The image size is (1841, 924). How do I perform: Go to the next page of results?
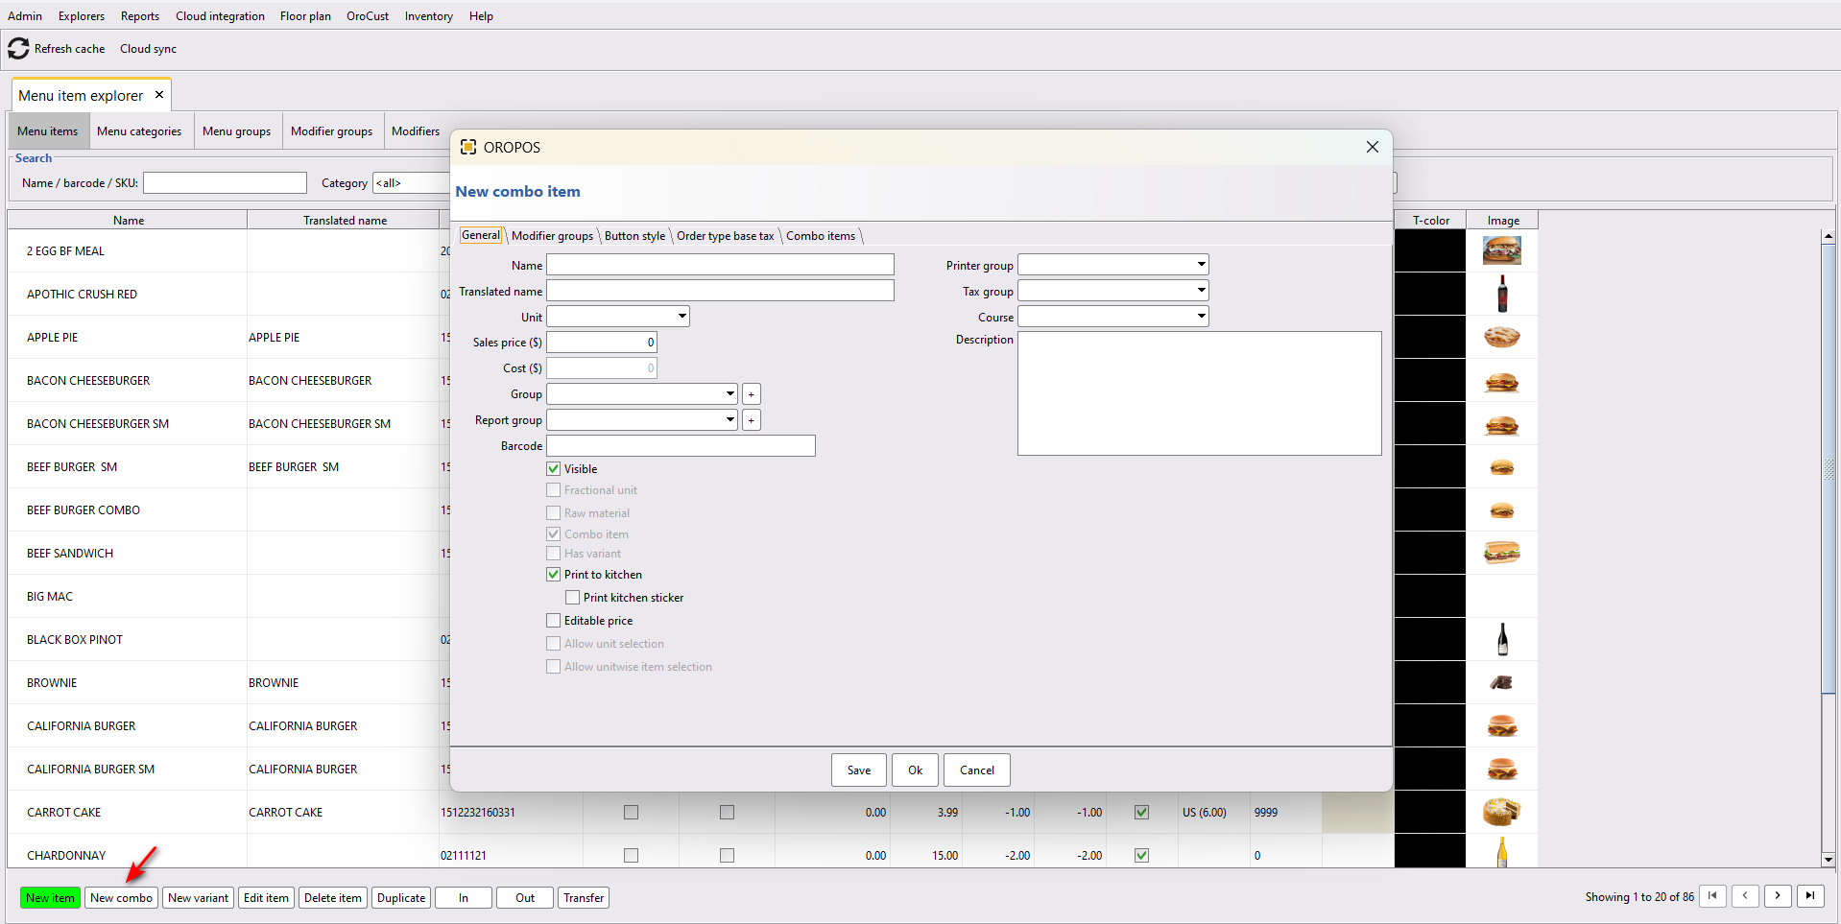point(1778,896)
